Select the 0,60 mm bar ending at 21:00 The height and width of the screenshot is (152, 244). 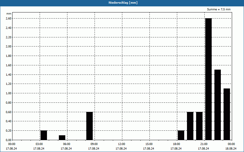(199, 126)
